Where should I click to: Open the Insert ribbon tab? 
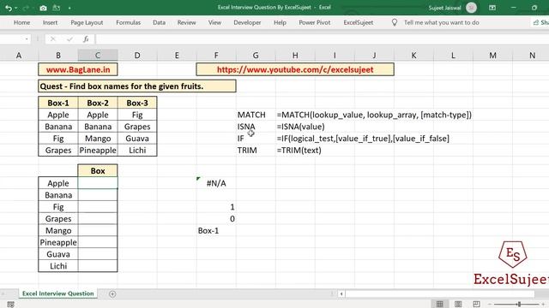click(50, 22)
